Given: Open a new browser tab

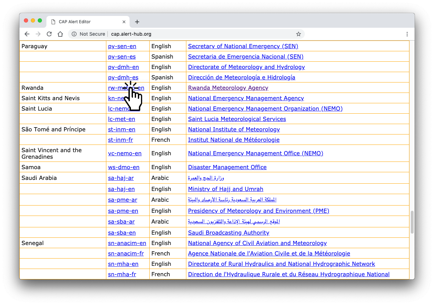Looking at the screenshot, I should 137,22.
